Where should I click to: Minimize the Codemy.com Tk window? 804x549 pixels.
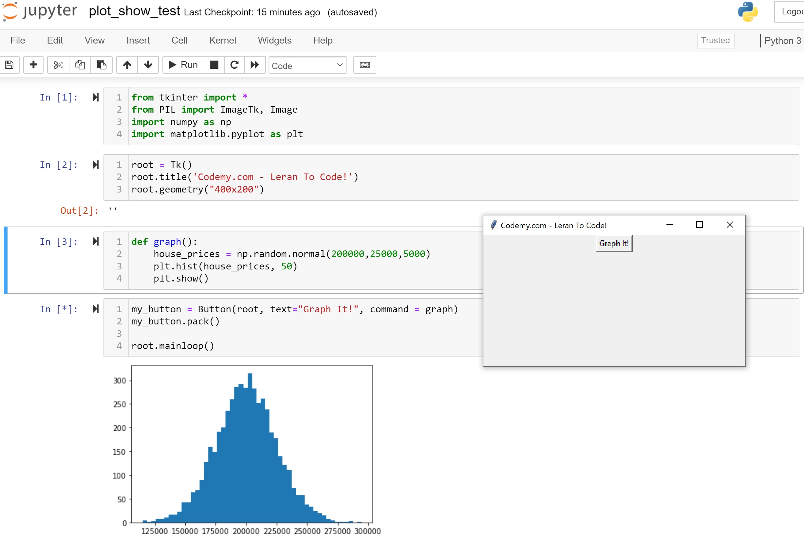[669, 225]
